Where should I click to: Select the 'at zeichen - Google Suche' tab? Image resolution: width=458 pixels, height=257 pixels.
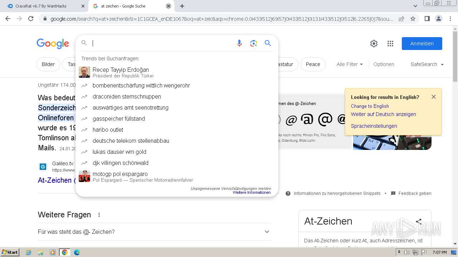tap(131, 6)
